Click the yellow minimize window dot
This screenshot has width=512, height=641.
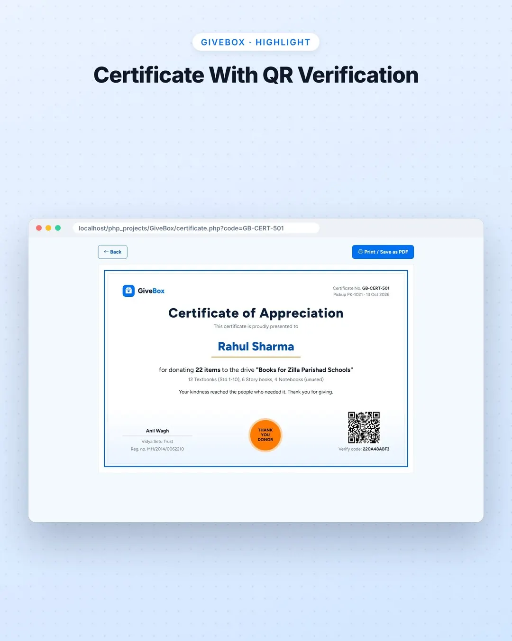pos(48,228)
